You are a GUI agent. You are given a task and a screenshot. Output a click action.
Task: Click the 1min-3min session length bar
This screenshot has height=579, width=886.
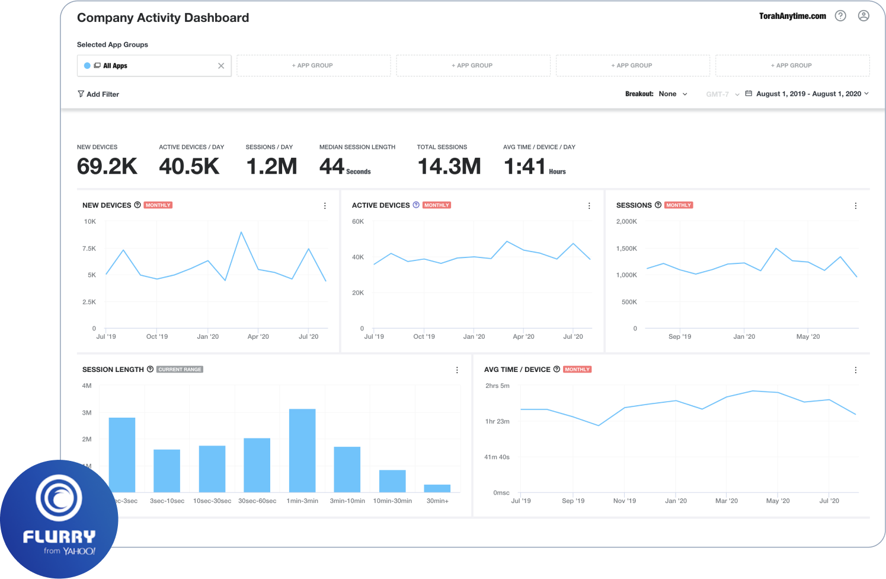coord(302,451)
